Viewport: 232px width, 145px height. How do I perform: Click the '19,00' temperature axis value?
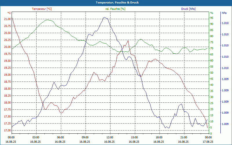[x=8, y=75]
